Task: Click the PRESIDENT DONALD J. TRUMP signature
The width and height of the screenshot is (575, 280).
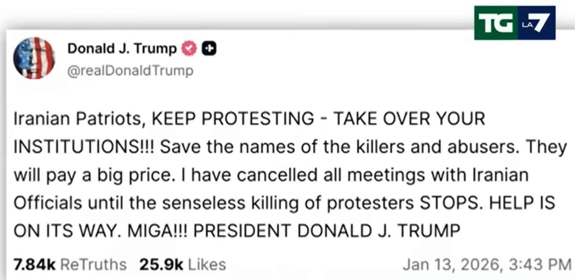Action: pos(327,231)
